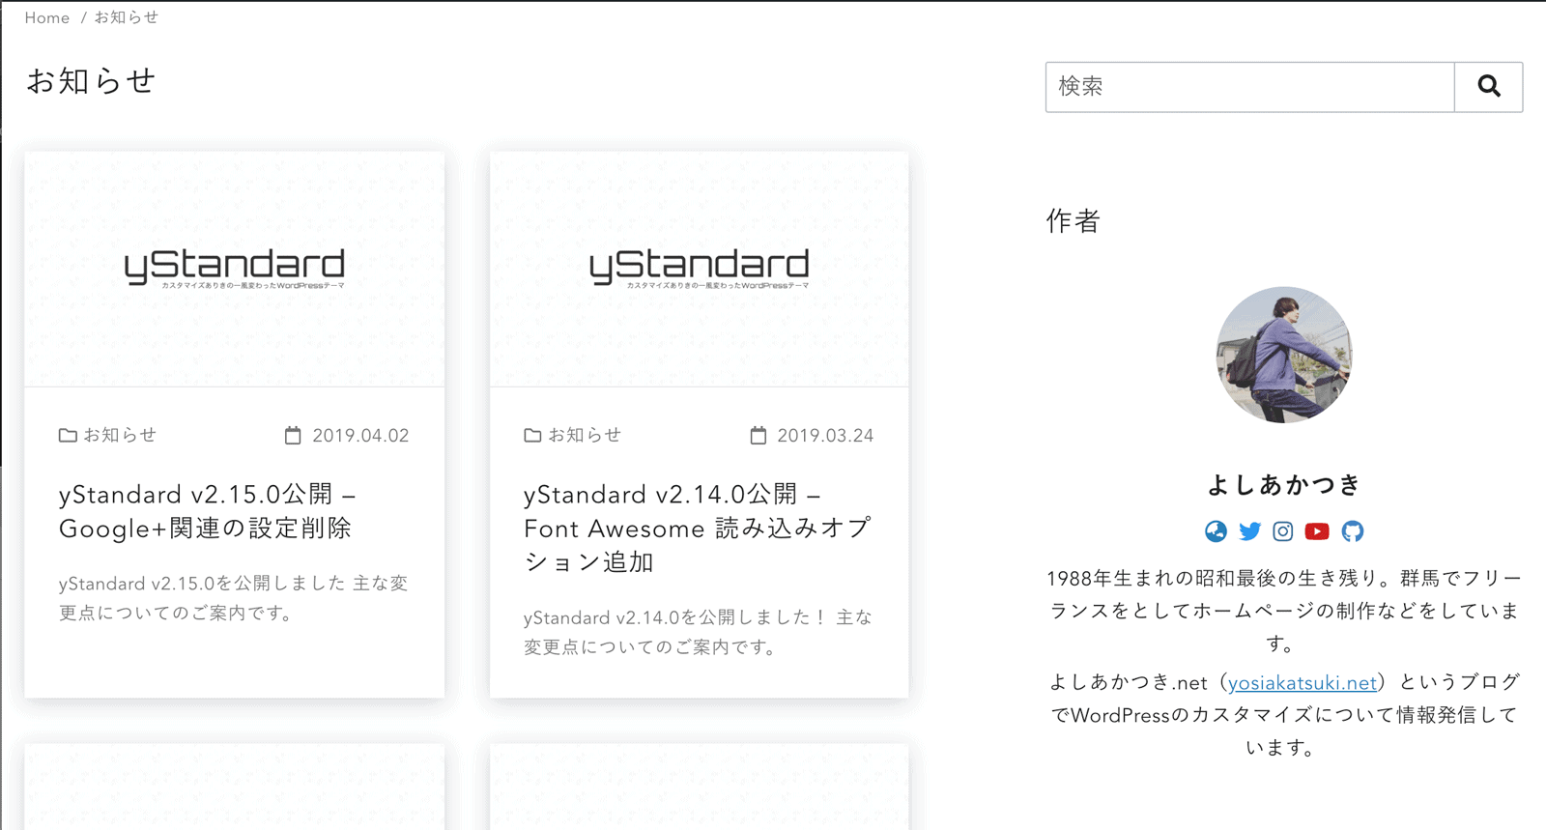Viewport: 1546px width, 830px height.
Task: Click お知らせ category on v2.14.0 card
Action: tap(585, 436)
